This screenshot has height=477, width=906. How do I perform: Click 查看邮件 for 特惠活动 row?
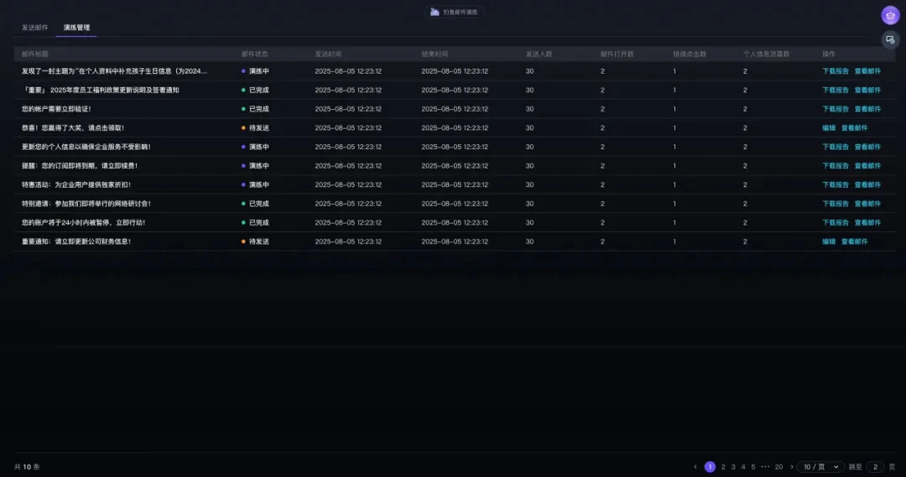(867, 184)
